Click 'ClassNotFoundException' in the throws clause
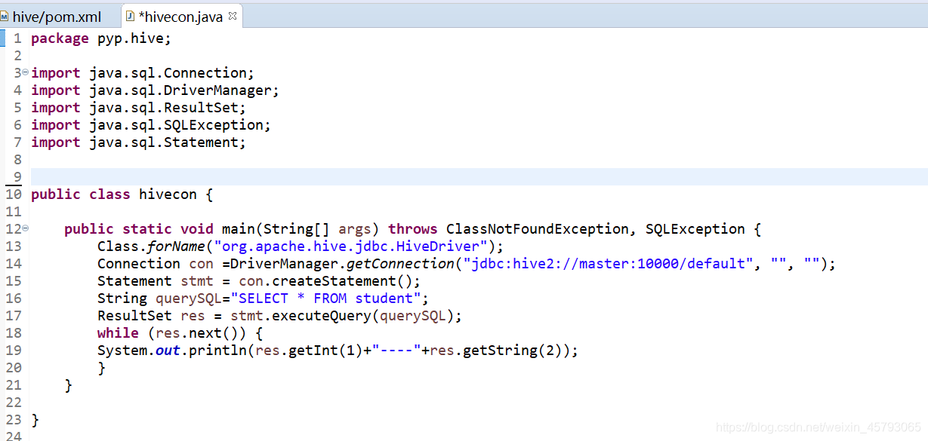 (x=538, y=229)
